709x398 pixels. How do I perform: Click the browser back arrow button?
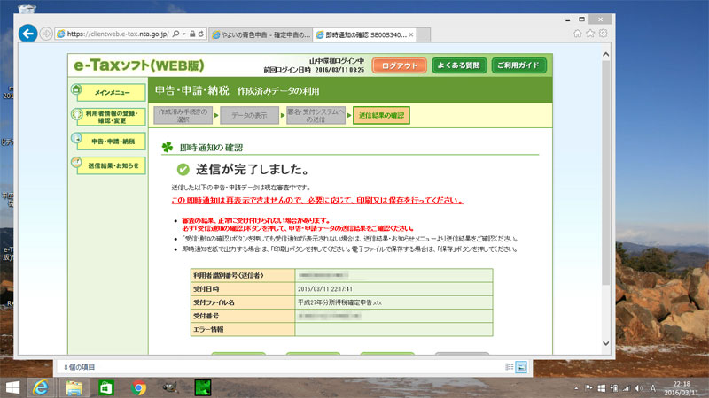click(27, 34)
